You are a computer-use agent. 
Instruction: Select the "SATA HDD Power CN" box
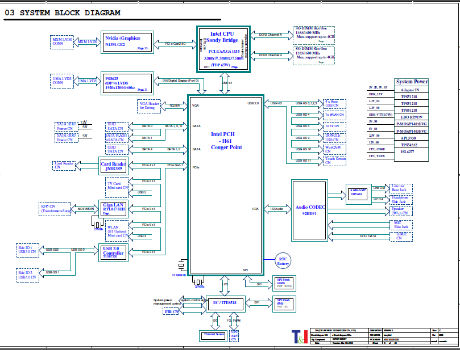click(67, 126)
